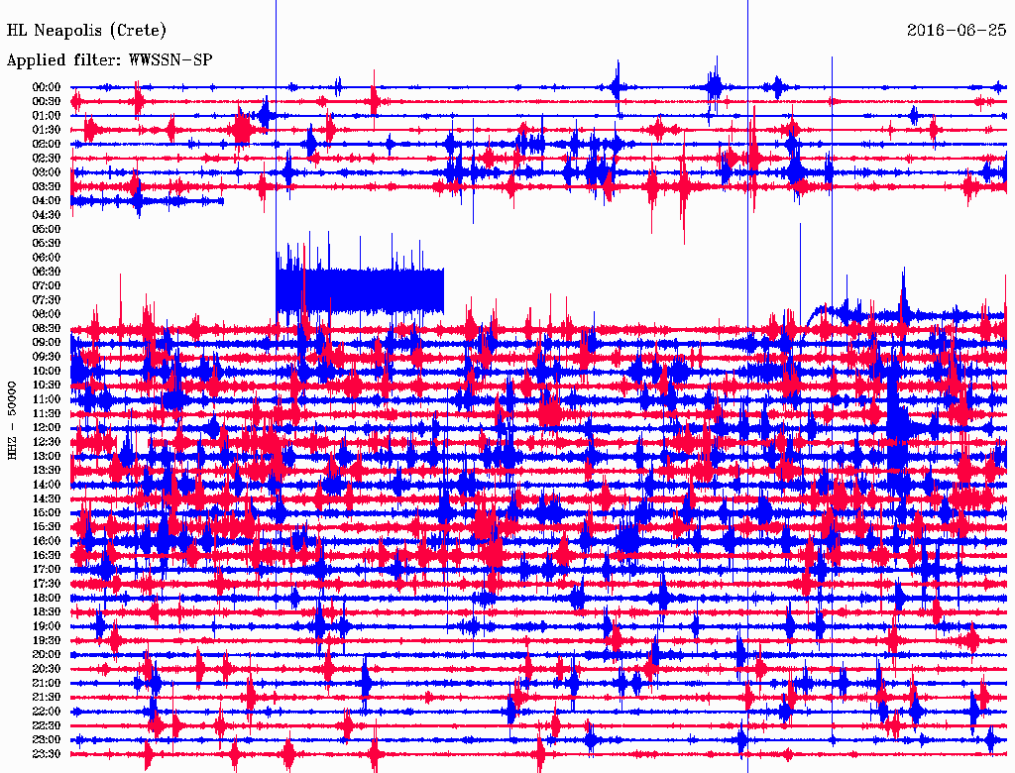Select the 13:30 time label

pyautogui.click(x=47, y=471)
